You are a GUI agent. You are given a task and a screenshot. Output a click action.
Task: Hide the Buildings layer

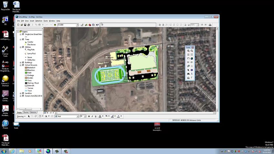click(23, 62)
